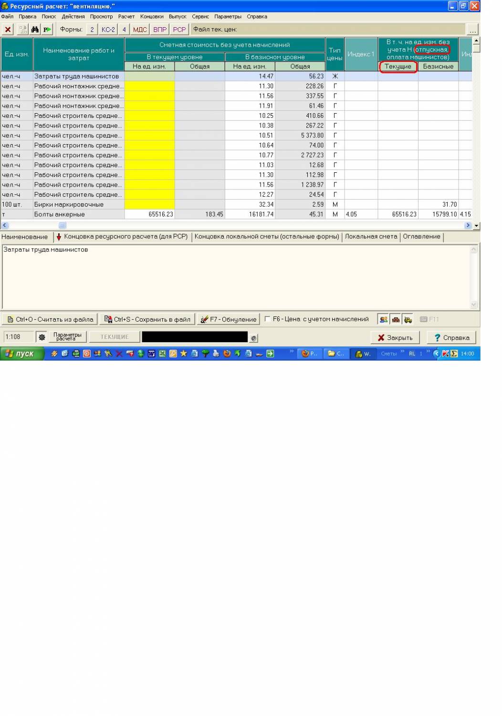
Task: Click the Windows пуск start button
Action: click(x=22, y=354)
